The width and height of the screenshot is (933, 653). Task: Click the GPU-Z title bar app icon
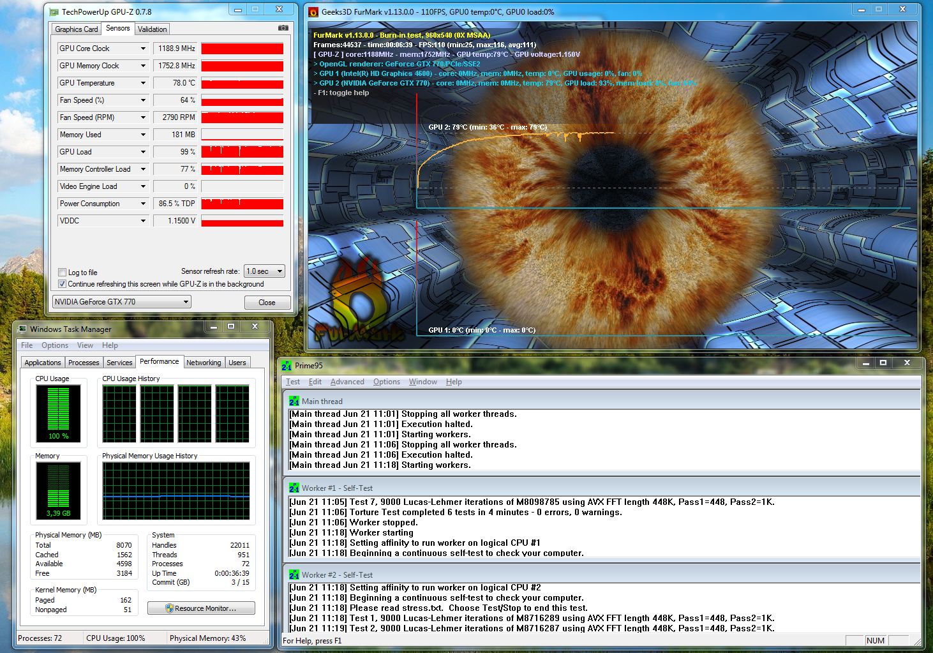[54, 11]
